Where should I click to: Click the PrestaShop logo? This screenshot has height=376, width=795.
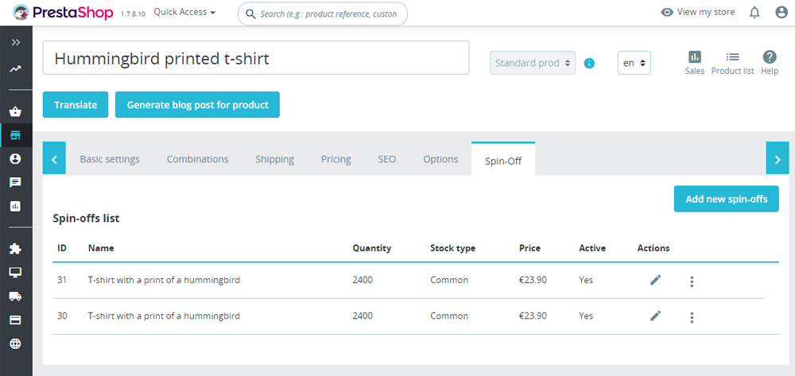pos(63,12)
